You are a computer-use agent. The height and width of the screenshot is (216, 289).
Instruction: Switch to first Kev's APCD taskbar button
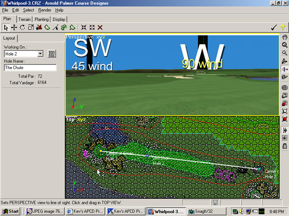[x=85, y=211]
